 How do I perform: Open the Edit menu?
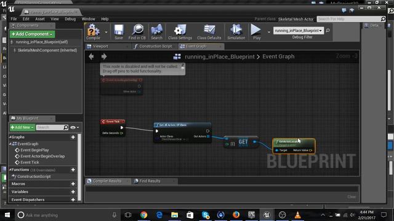click(26, 19)
